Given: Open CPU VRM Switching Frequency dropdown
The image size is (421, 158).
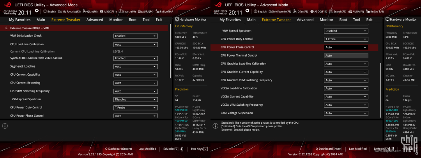Looking at the screenshot, I should [136, 91].
